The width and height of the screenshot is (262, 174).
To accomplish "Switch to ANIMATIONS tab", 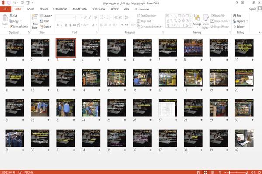I will tap(80, 9).
